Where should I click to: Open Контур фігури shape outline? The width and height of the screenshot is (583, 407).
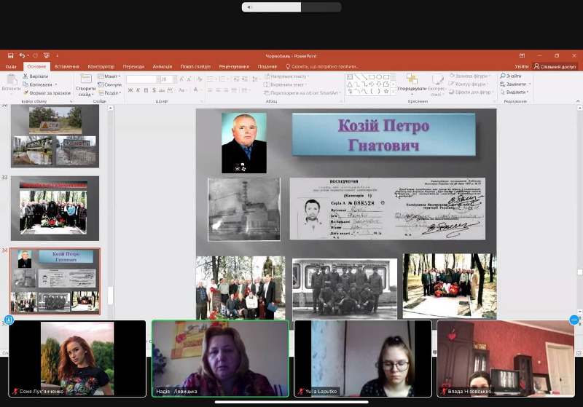468,84
